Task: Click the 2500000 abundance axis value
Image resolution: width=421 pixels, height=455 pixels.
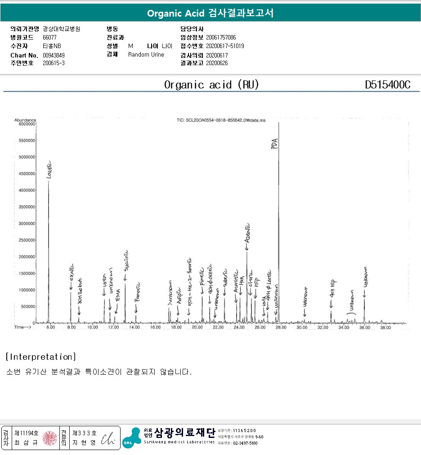Action: (x=27, y=240)
